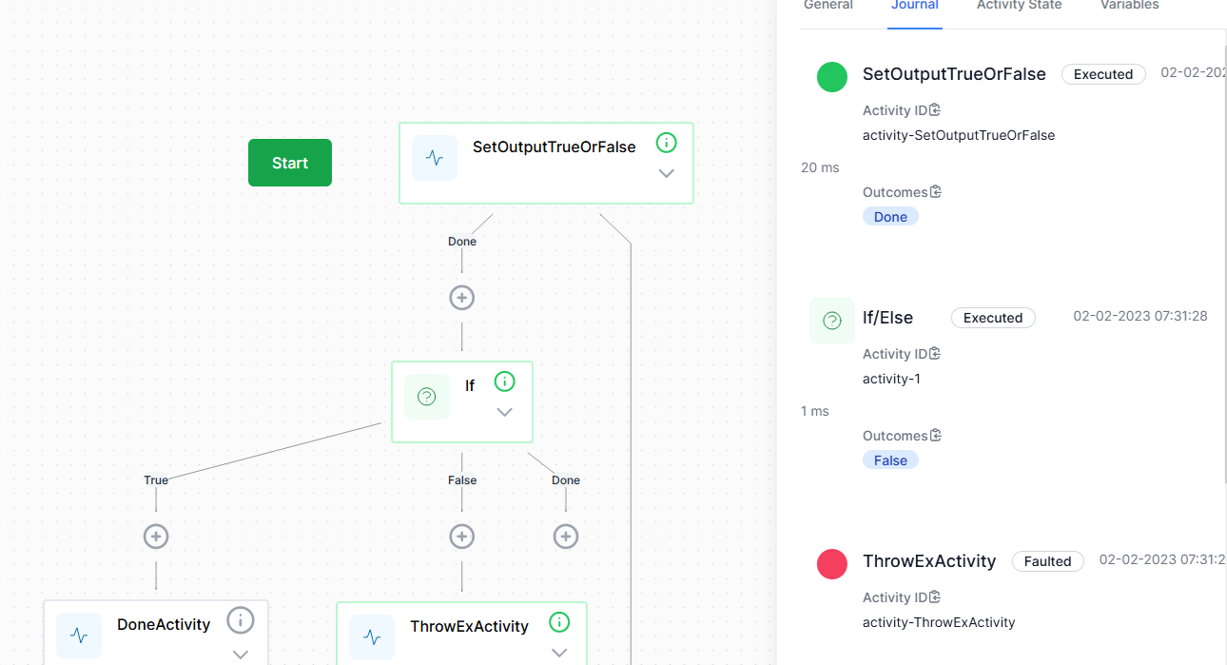Viewport: 1227px width, 665px height.
Task: Expand the ThrowExActivity node chevron
Action: [x=559, y=653]
